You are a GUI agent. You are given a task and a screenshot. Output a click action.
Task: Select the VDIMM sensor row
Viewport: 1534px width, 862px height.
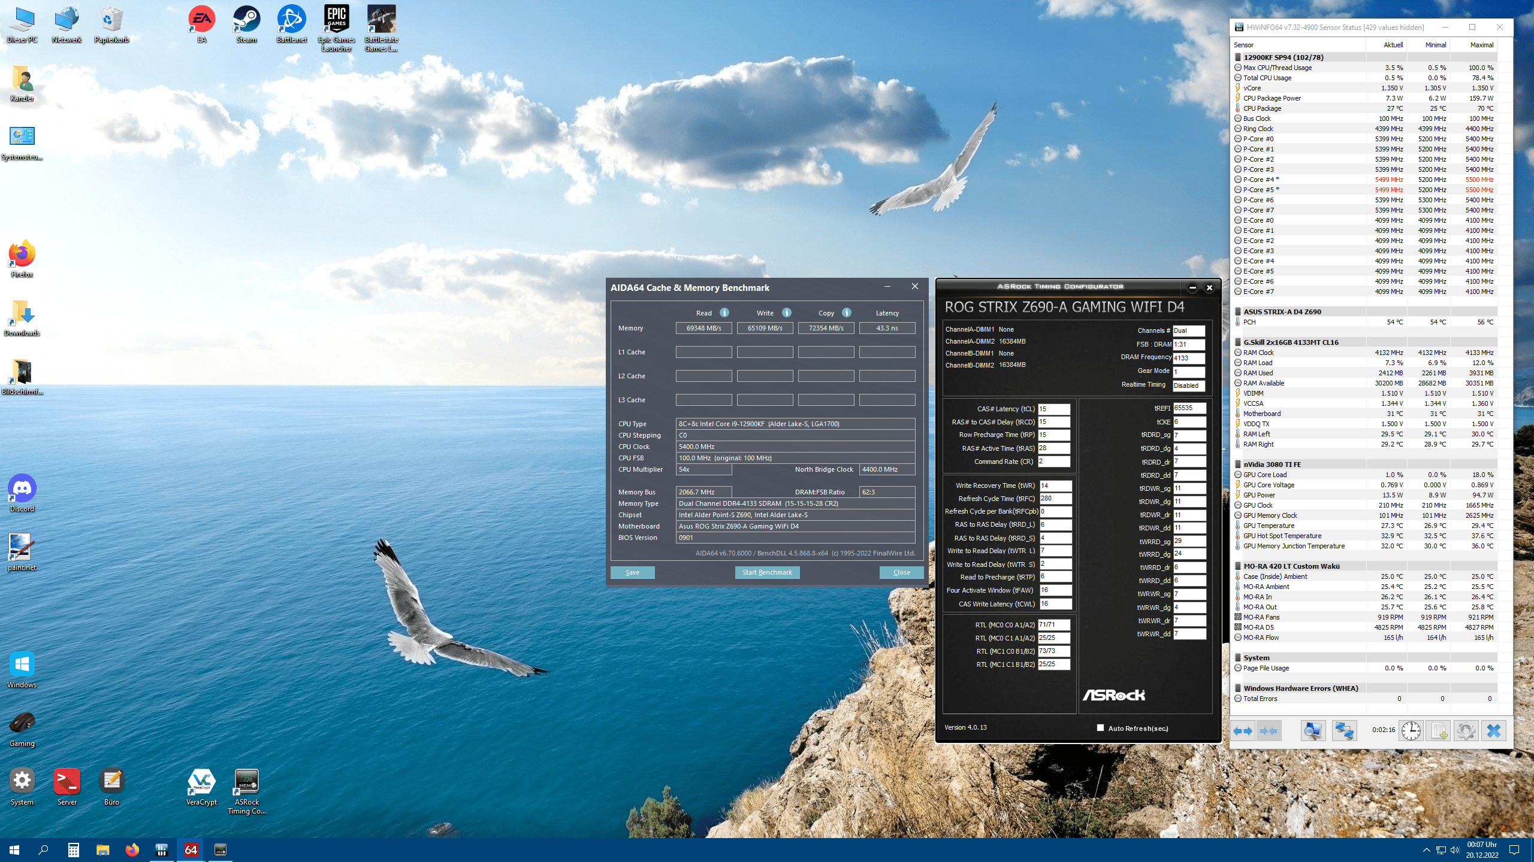(x=1365, y=393)
